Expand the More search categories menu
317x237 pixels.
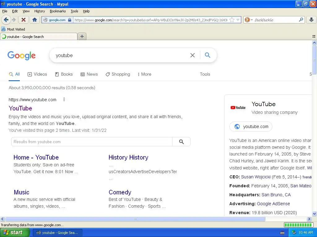(x=144, y=74)
